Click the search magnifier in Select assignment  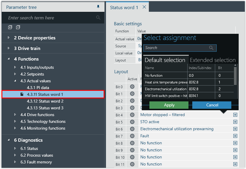tap(211, 48)
